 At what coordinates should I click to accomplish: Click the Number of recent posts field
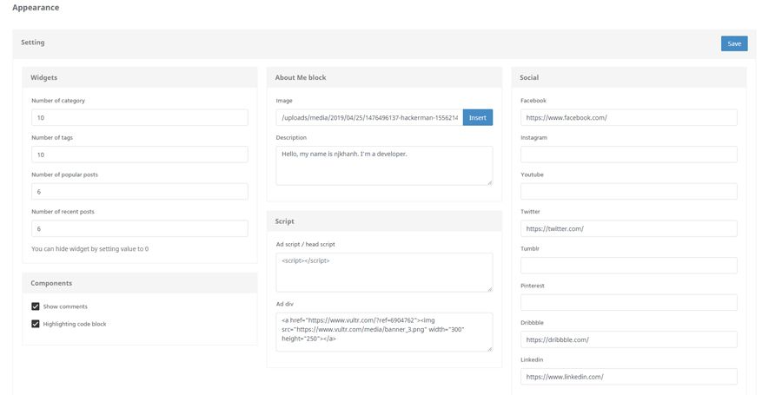[139, 228]
